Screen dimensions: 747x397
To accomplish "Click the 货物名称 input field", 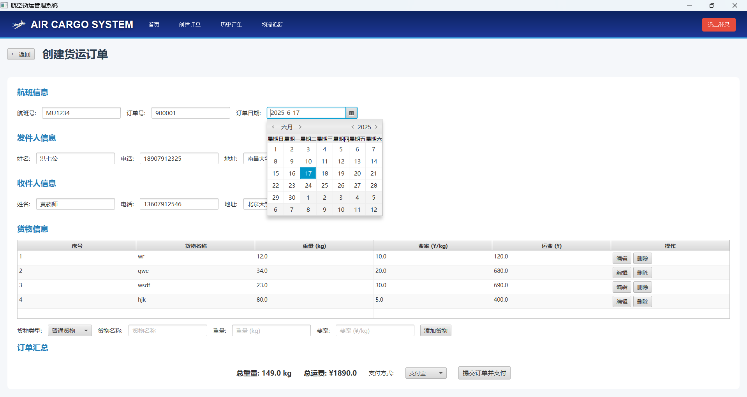I will pyautogui.click(x=167, y=330).
